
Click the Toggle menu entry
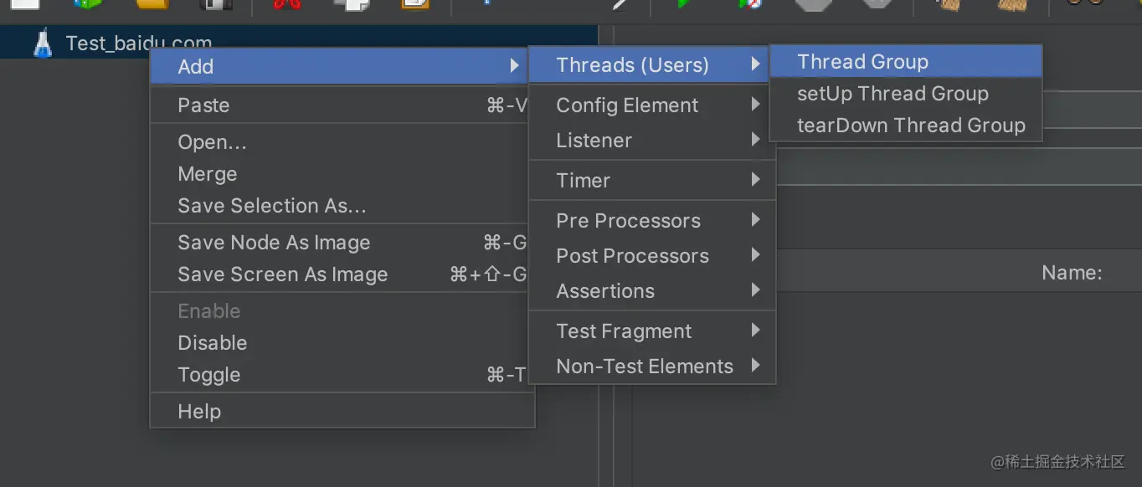coord(209,375)
